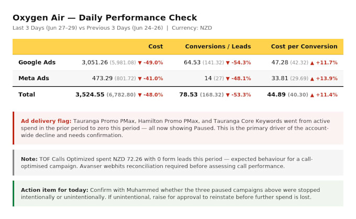The image size is (356, 219).
Task: Click the red bar of delivery flag box
Action: click(14, 128)
